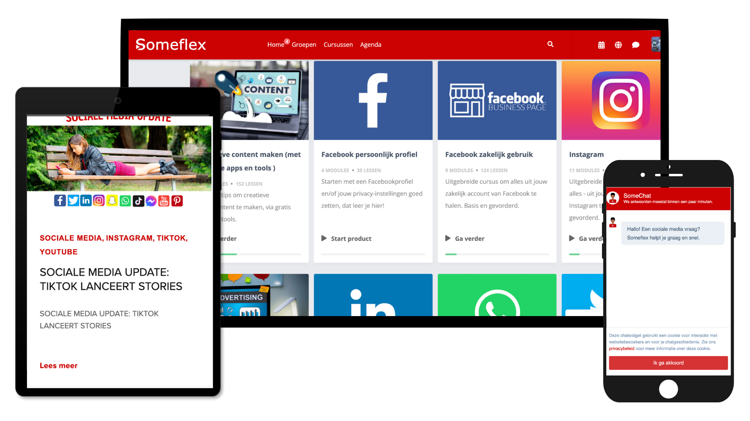Click the Hallo chat message bubble
The height and width of the screenshot is (421, 750).
tap(673, 233)
